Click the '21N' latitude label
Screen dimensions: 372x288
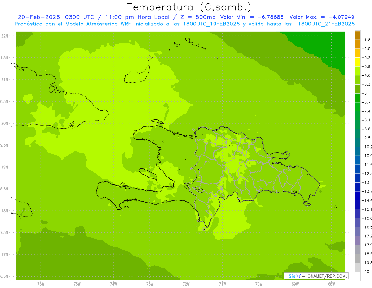point(5,80)
